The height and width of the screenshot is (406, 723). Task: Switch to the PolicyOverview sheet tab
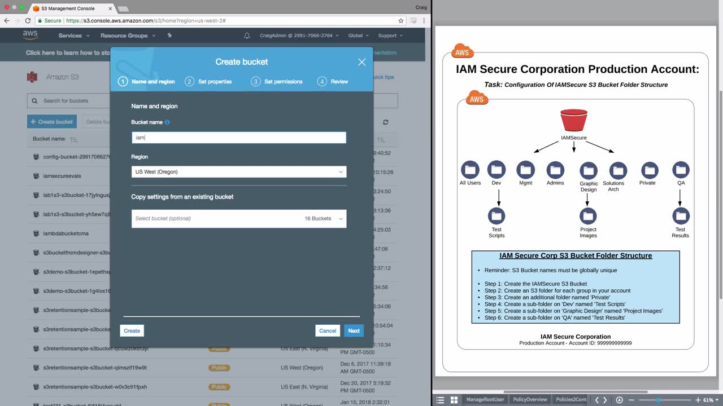[x=530, y=400]
